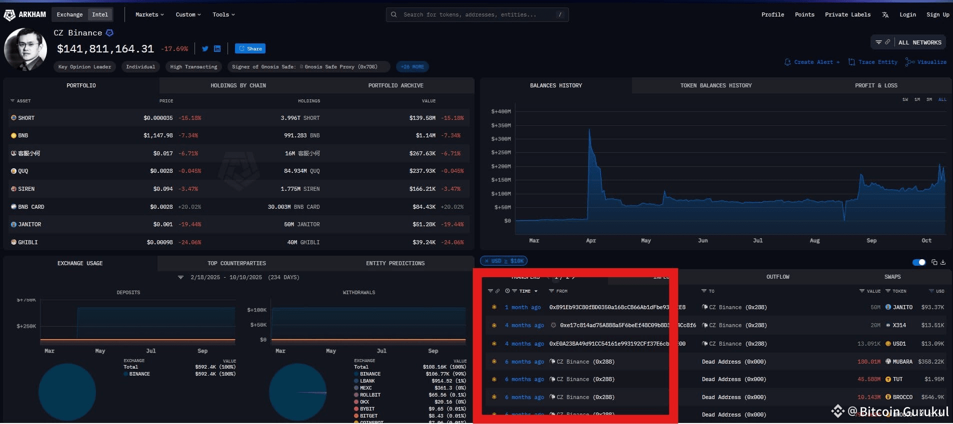Image resolution: width=953 pixels, height=424 pixels.
Task: Open the LinkedIn profile icon
Action: (217, 49)
